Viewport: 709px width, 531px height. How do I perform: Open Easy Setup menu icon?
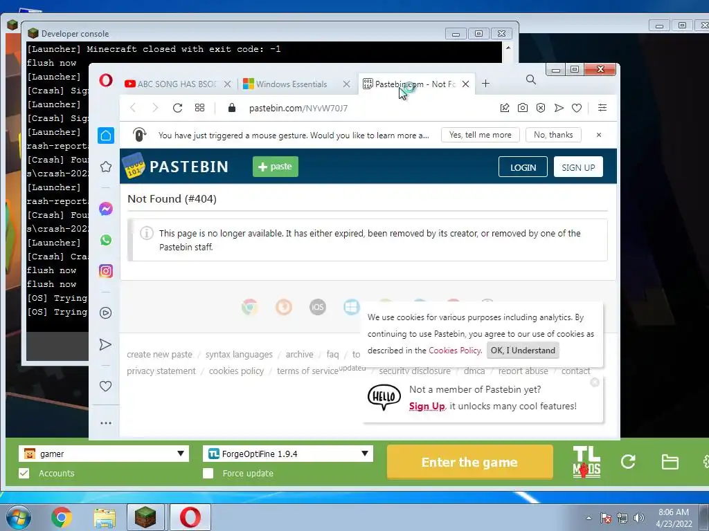click(602, 107)
